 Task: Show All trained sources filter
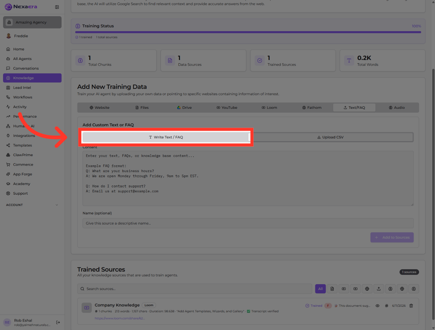[321, 289]
